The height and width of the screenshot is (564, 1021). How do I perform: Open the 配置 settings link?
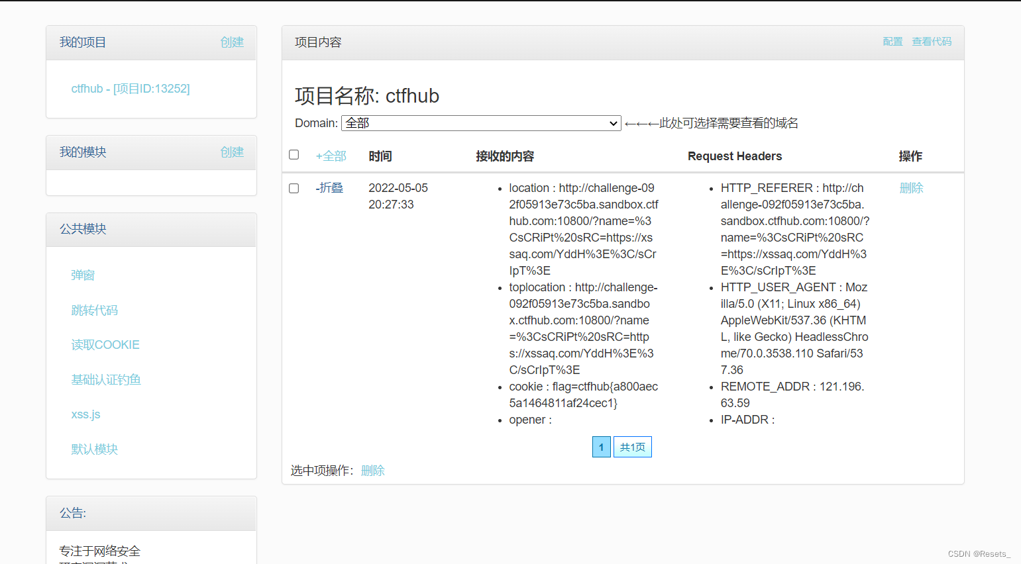(x=892, y=42)
